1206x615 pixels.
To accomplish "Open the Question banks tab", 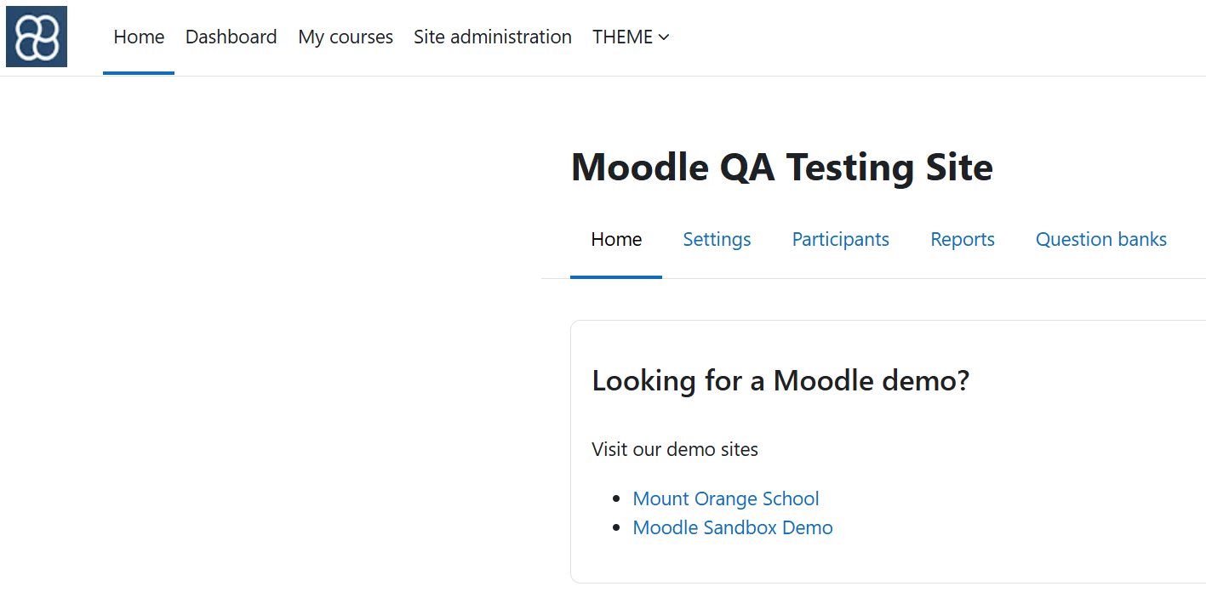I will [x=1101, y=240].
